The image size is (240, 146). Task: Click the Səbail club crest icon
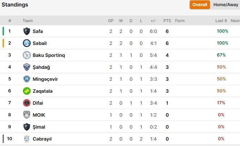pyautogui.click(x=27, y=43)
